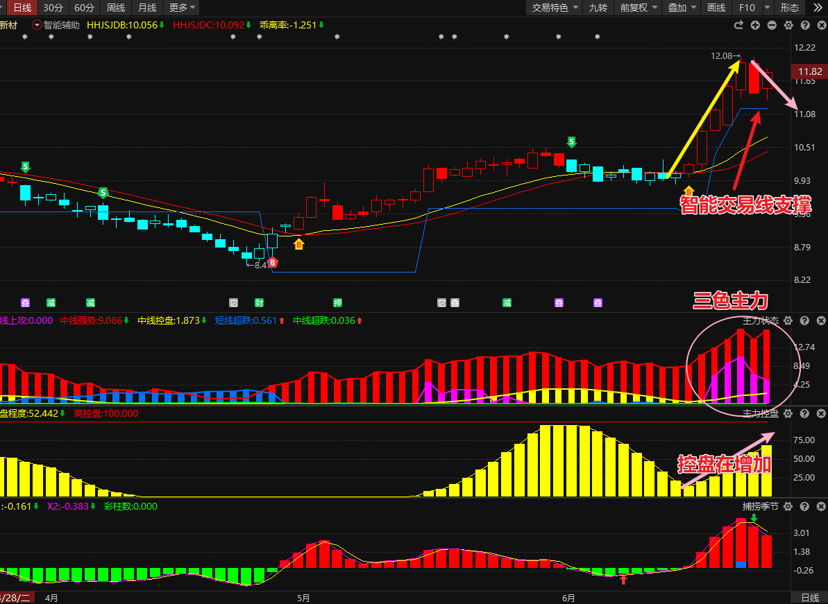The width and height of the screenshot is (828, 604).
Task: Expand the top toolbar overflow chevrons
Action: click(817, 8)
